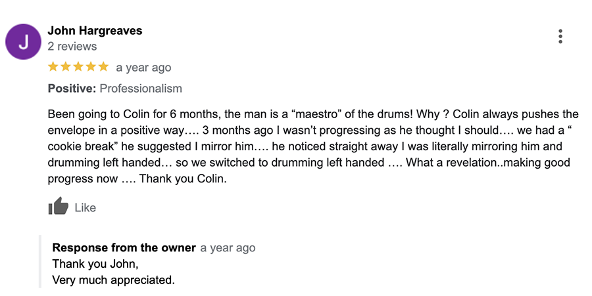The height and width of the screenshot is (296, 592).
Task: Click the second gold rating star
Action: click(x=66, y=67)
